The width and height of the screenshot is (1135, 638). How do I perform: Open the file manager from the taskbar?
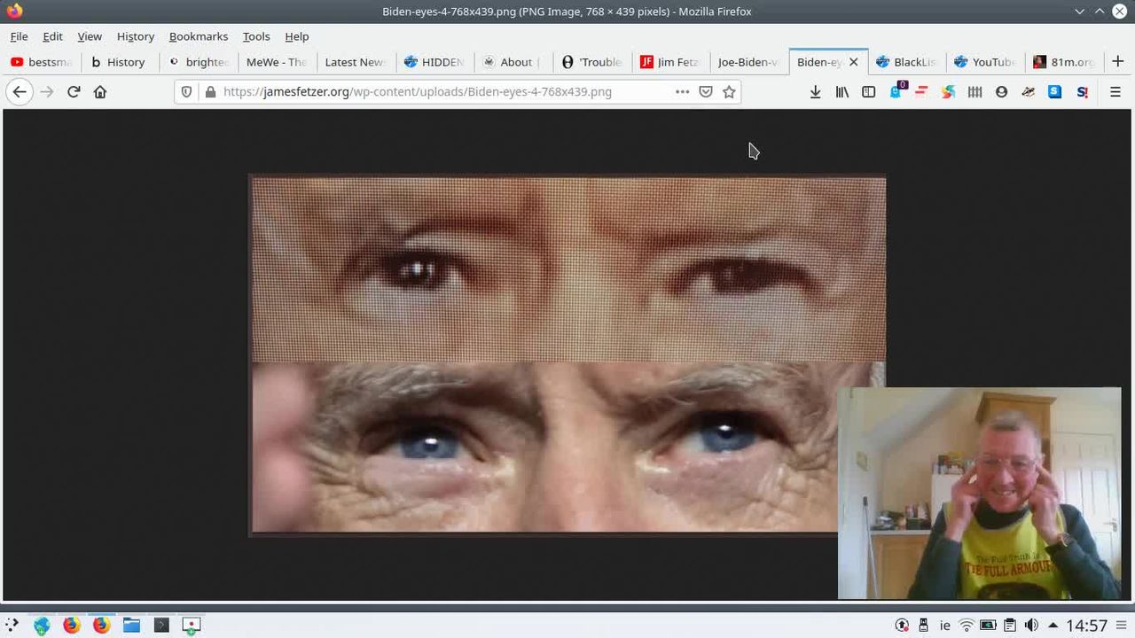131,625
